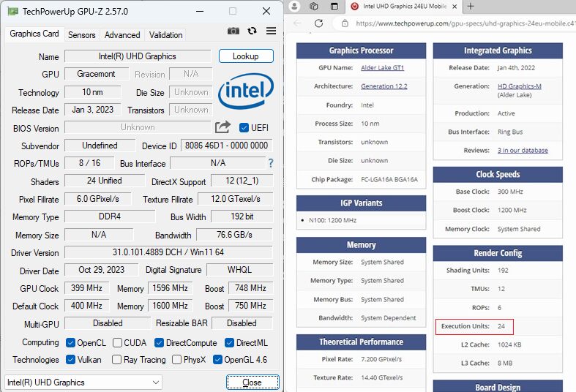This screenshot has width=576, height=392.
Task: Click the Chip Package FC-LGA16A BGA16A text
Action: pos(389,179)
